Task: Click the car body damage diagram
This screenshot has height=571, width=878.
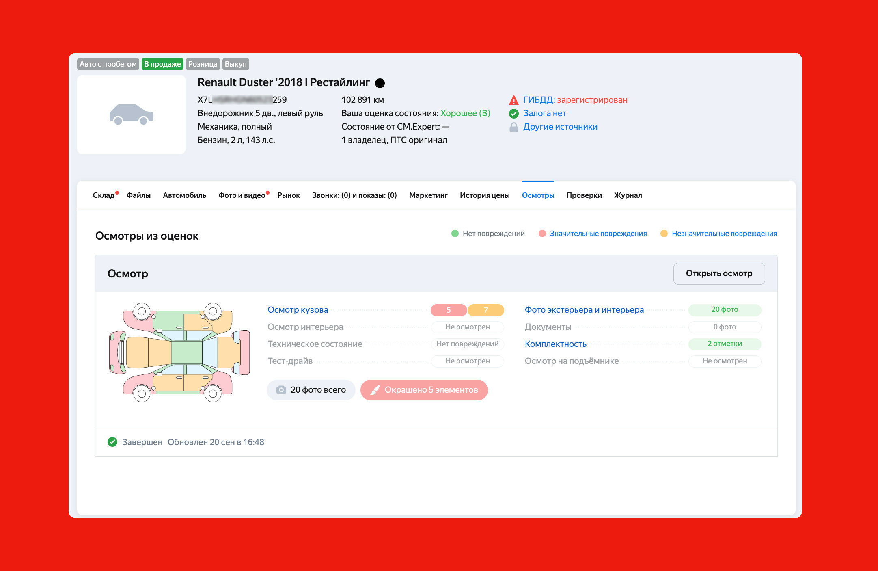Action: point(179,353)
